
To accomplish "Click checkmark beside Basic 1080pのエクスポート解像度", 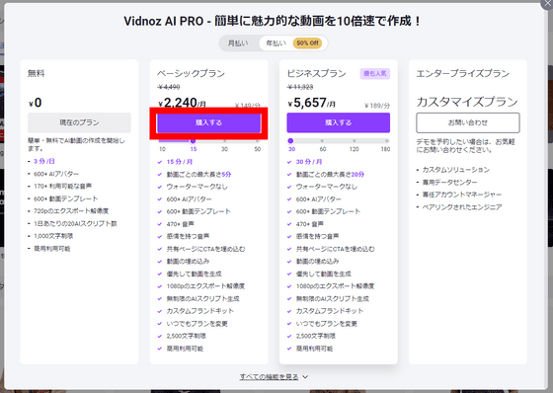I will pos(160,286).
